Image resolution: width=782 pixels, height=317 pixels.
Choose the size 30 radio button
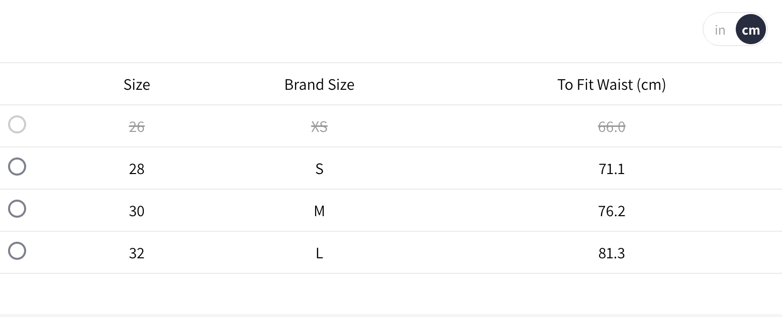pyautogui.click(x=17, y=209)
